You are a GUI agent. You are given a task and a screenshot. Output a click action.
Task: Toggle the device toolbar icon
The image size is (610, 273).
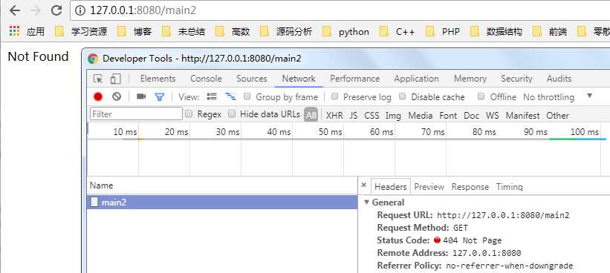[115, 79]
